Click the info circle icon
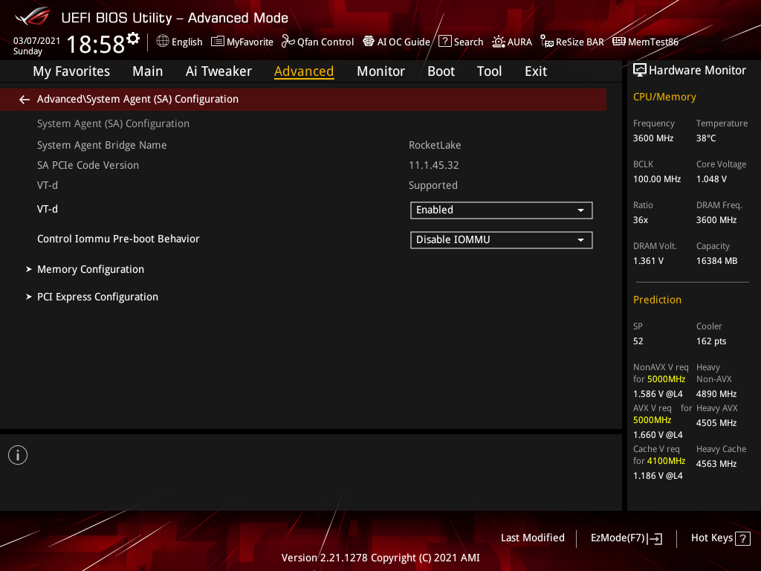 [x=18, y=455]
